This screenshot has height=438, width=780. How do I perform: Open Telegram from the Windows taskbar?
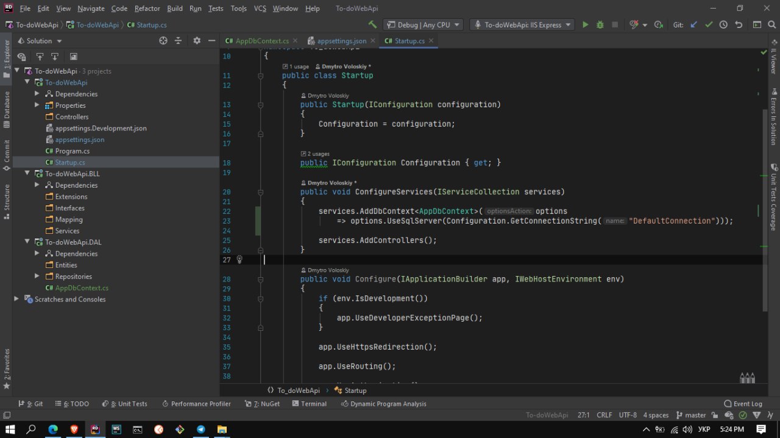(x=200, y=429)
